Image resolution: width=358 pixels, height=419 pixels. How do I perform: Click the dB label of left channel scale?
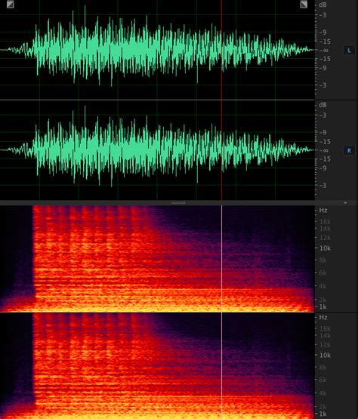click(x=323, y=5)
